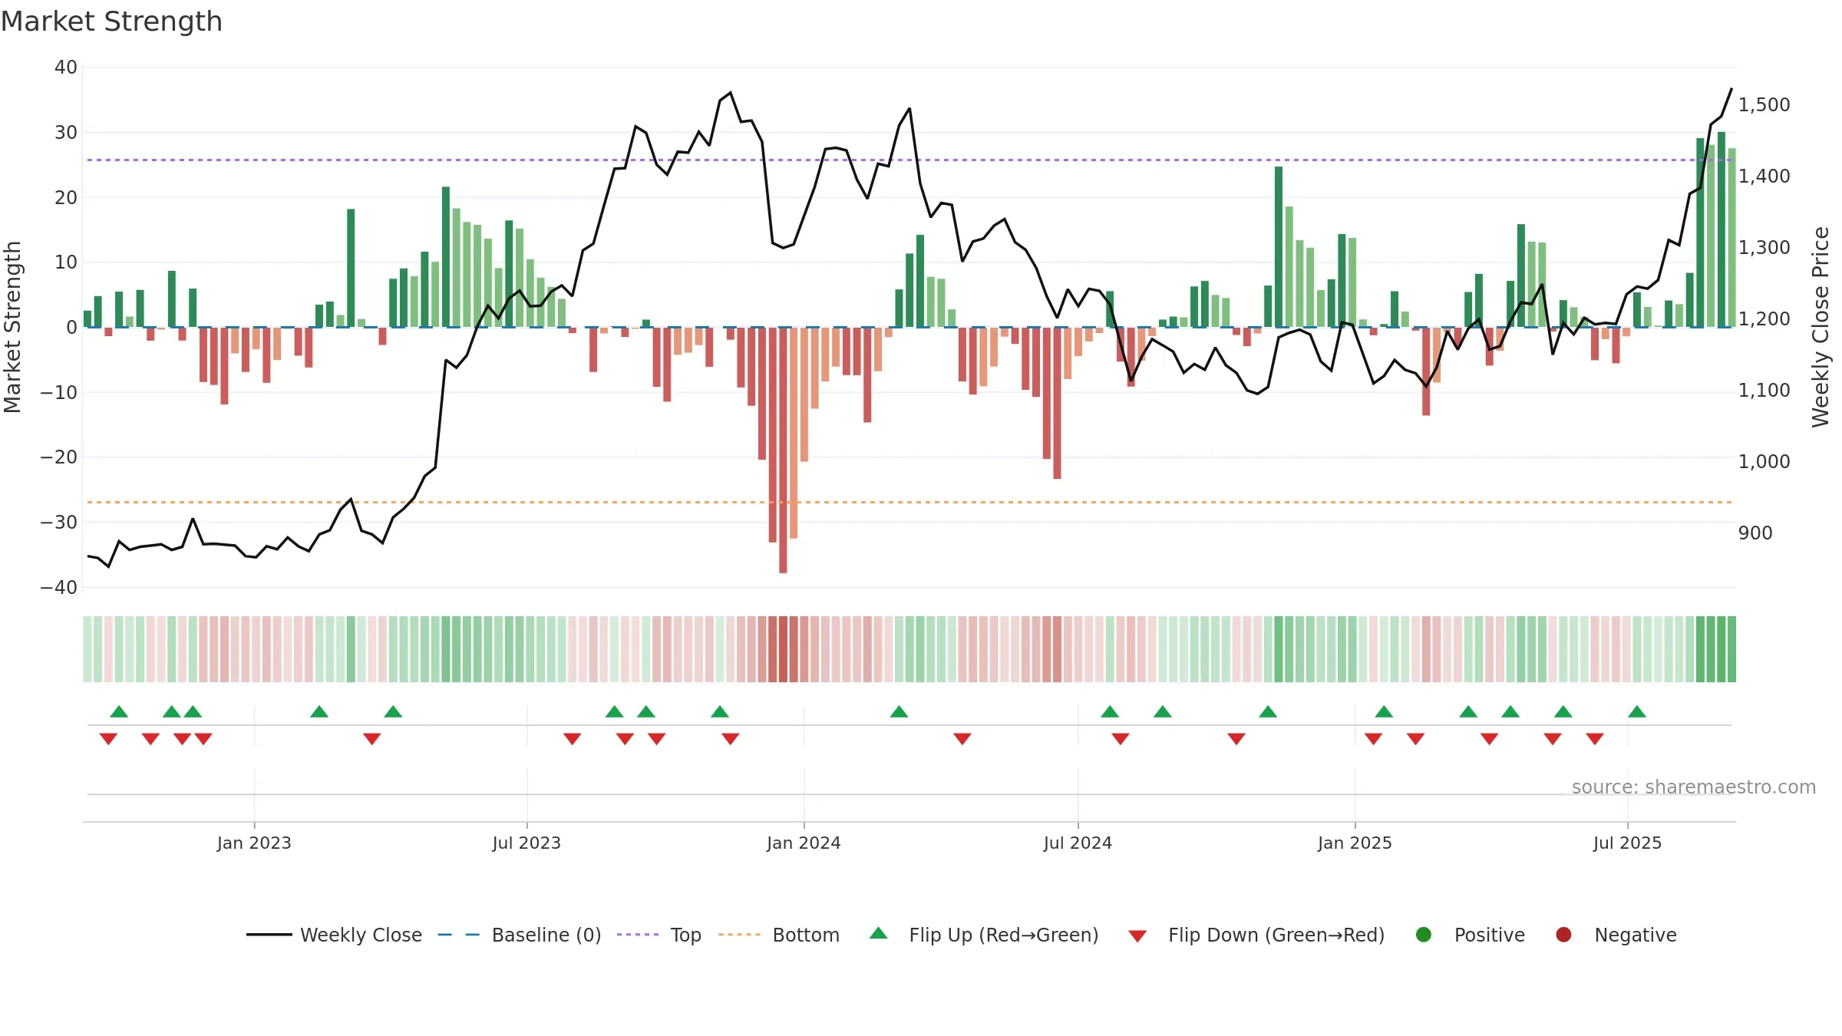Click the flip-up triangle in November 2024
The width and height of the screenshot is (1842, 1036).
[1268, 711]
